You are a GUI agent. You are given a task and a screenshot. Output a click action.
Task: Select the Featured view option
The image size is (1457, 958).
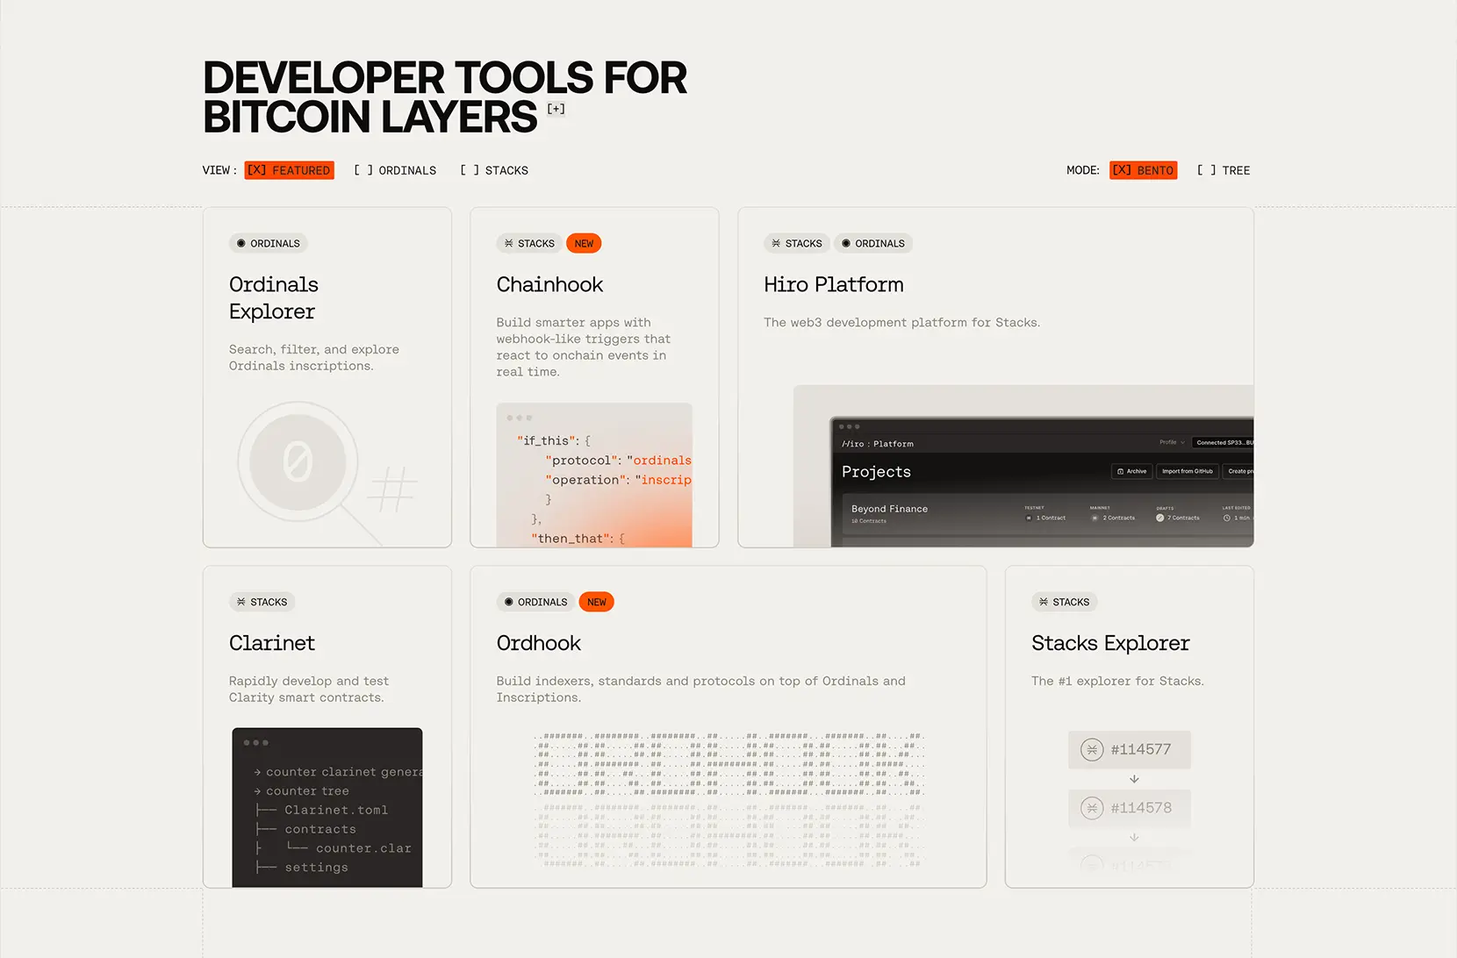(290, 170)
